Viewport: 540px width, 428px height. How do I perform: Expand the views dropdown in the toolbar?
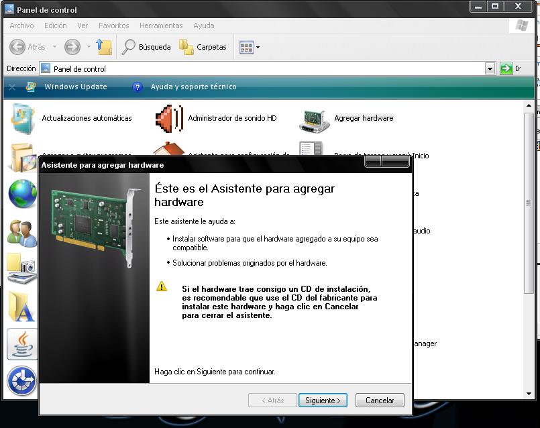coord(258,48)
